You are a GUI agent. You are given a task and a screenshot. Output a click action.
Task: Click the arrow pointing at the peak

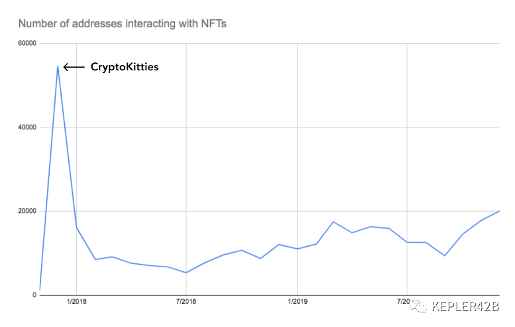coord(74,67)
